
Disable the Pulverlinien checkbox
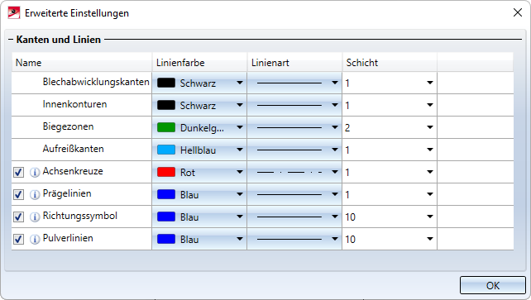[18, 239]
